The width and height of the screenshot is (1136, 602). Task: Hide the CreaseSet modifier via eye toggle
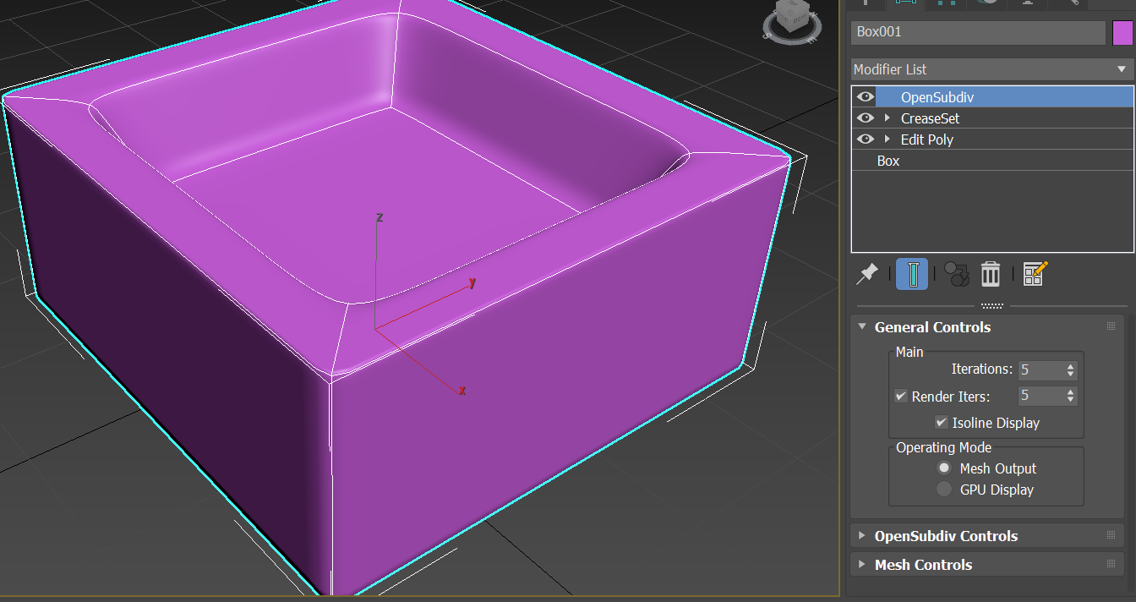(864, 118)
